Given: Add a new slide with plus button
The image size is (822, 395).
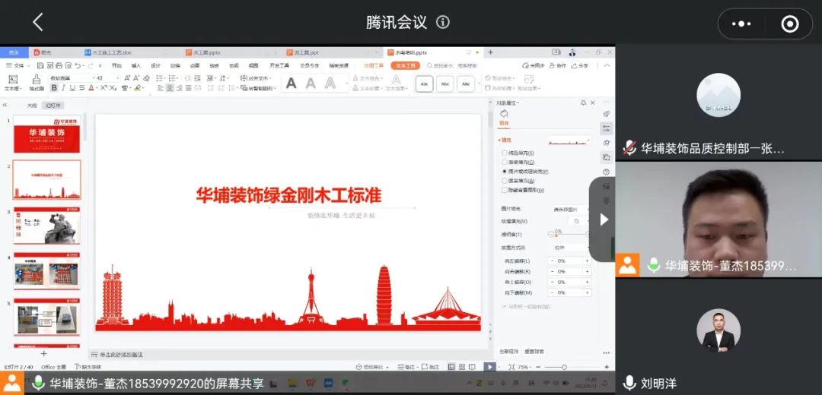Looking at the screenshot, I should [43, 353].
